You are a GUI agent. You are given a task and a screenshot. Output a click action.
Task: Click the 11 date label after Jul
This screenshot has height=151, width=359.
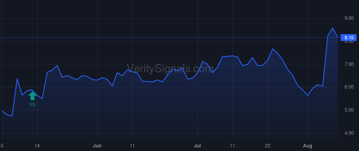233,146
